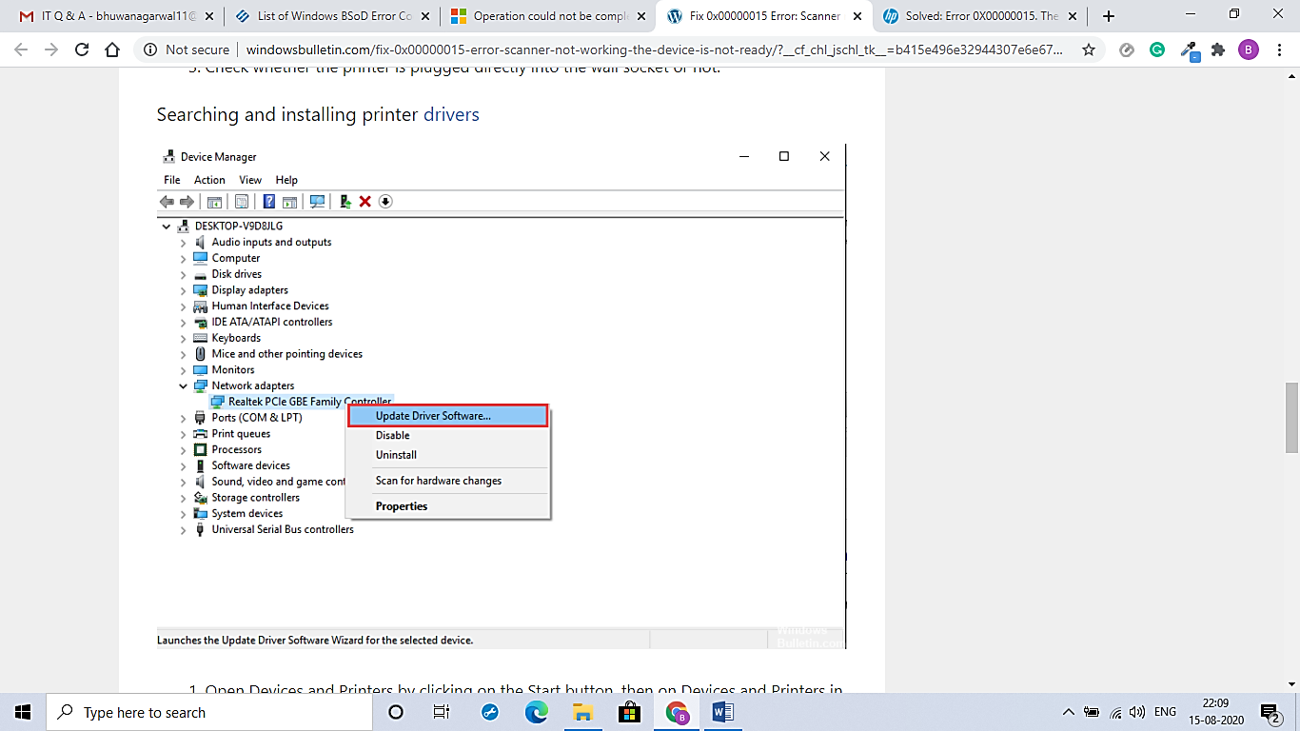Viewport: 1300px width, 731px height.
Task: Open the Action menu in Device Manager
Action: [209, 179]
